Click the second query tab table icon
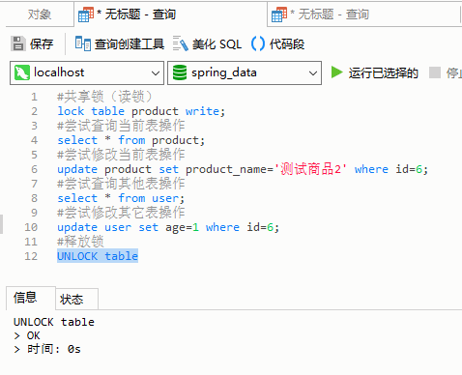 click(x=279, y=14)
